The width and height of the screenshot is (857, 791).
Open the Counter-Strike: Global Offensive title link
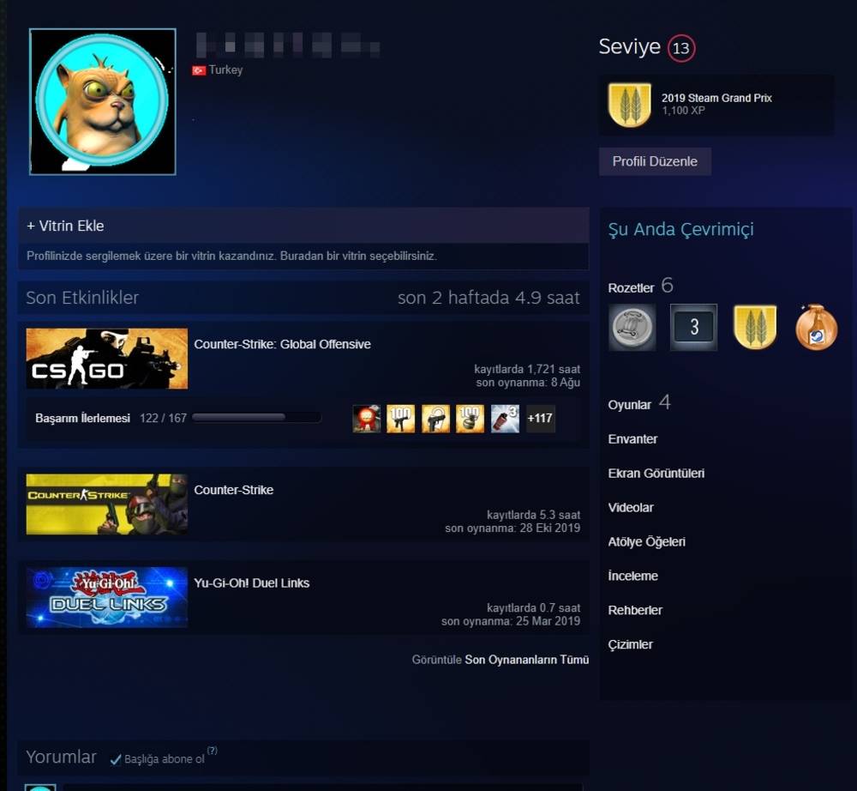point(282,344)
